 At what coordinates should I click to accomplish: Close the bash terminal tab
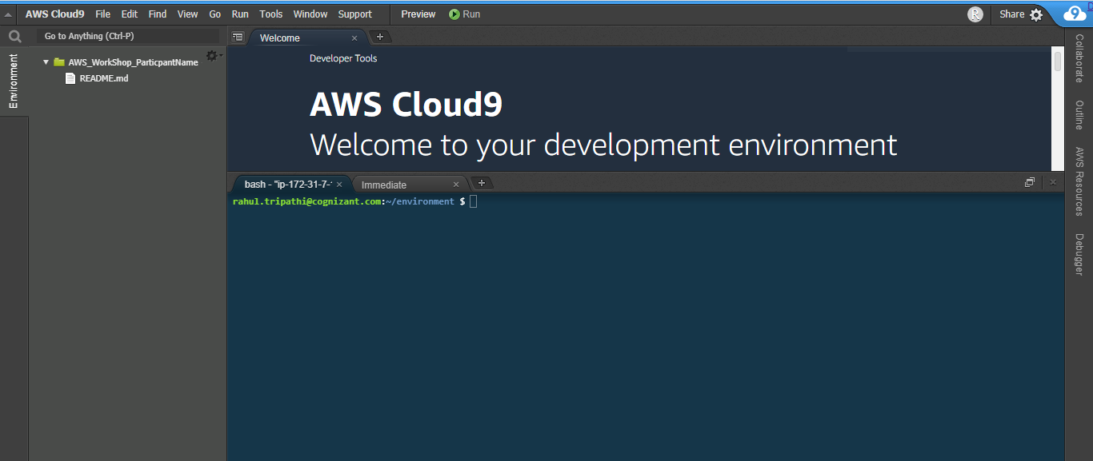tap(339, 185)
